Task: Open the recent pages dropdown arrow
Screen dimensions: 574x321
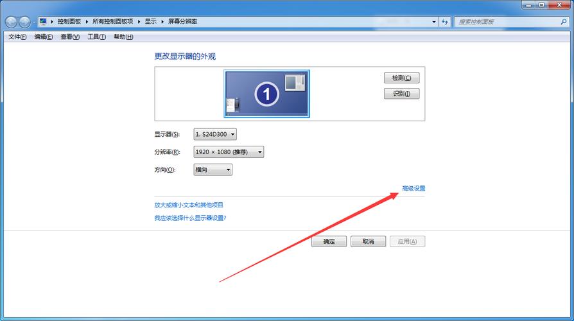Action: [33, 22]
